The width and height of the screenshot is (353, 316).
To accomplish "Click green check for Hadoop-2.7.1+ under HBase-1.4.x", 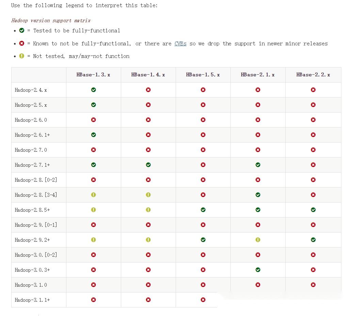I will 148,165.
